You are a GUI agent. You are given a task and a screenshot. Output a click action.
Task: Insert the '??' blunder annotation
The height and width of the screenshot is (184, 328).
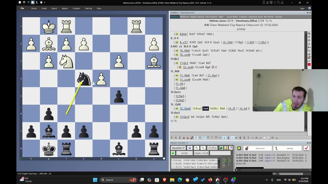(216, 138)
